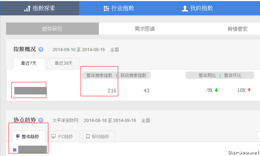Click the 整体同比 label
This screenshot has width=260, height=156.
[207, 75]
